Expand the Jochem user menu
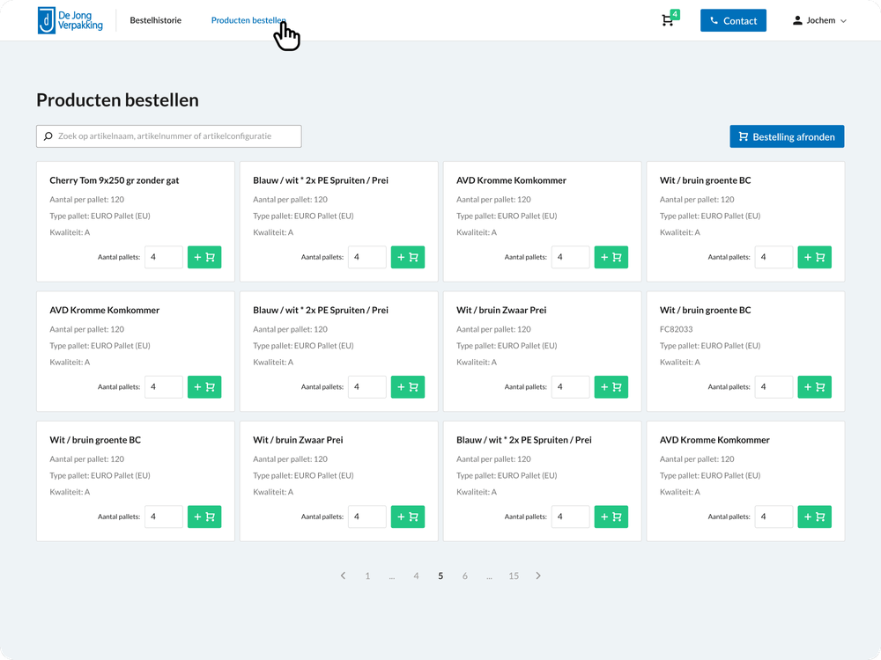This screenshot has width=881, height=660. click(x=819, y=20)
